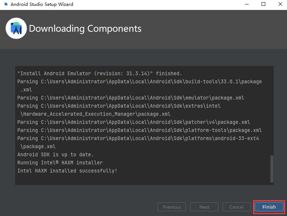287x216 pixels.
Task: Click the scrollbar track above the thumb
Action: (x=272, y=111)
